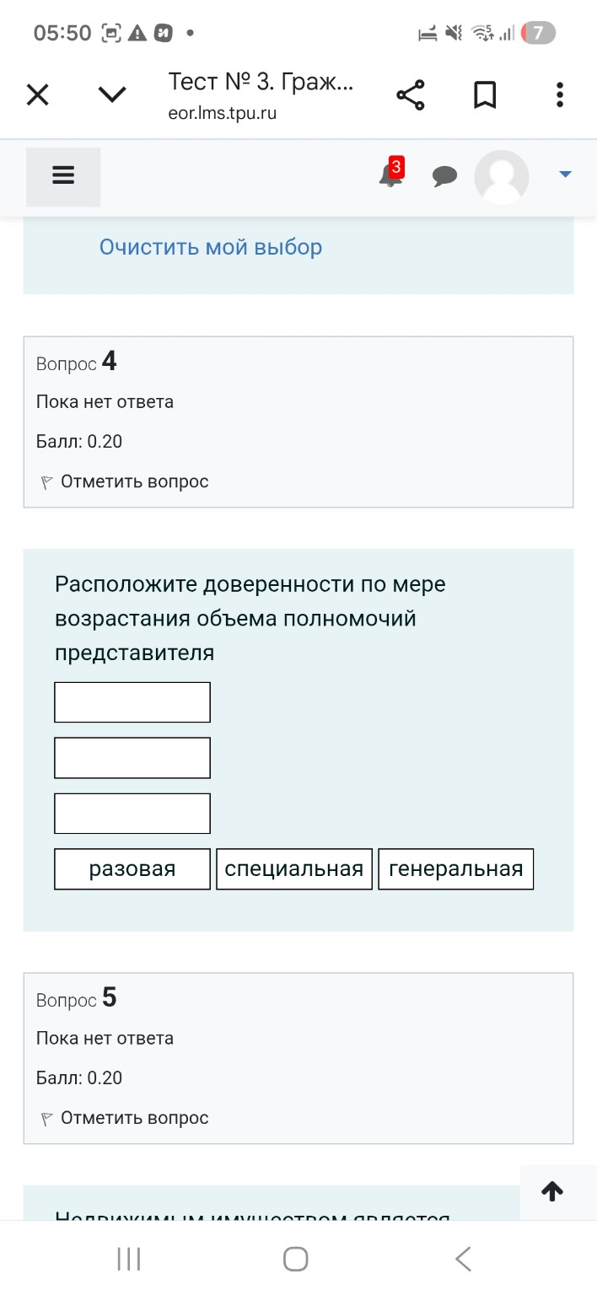The height and width of the screenshot is (1295, 597).
Task: Open the user profile avatar
Action: click(501, 177)
